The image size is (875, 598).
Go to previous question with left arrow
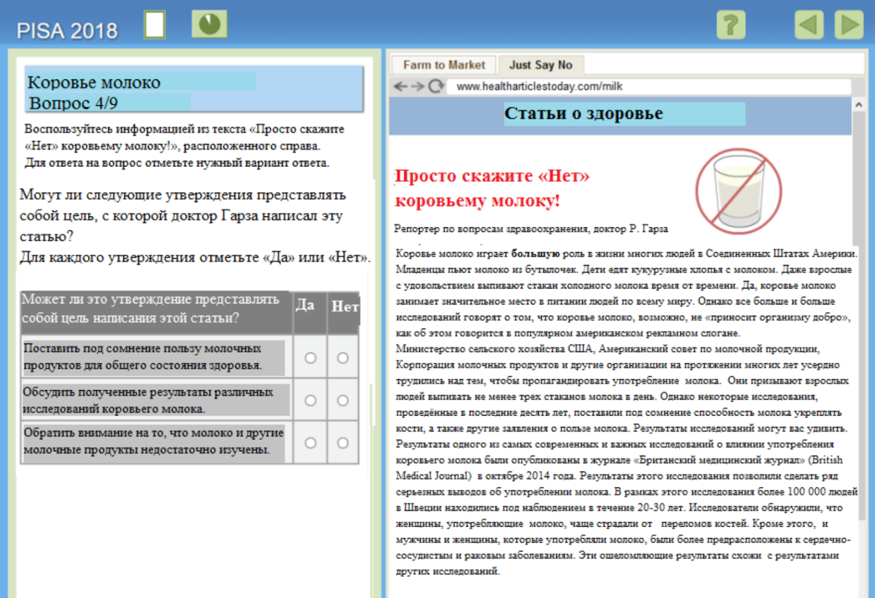[808, 25]
